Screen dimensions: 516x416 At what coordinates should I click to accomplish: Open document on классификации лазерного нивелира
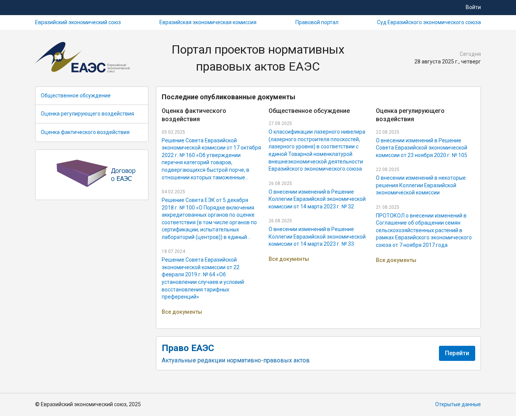317,150
